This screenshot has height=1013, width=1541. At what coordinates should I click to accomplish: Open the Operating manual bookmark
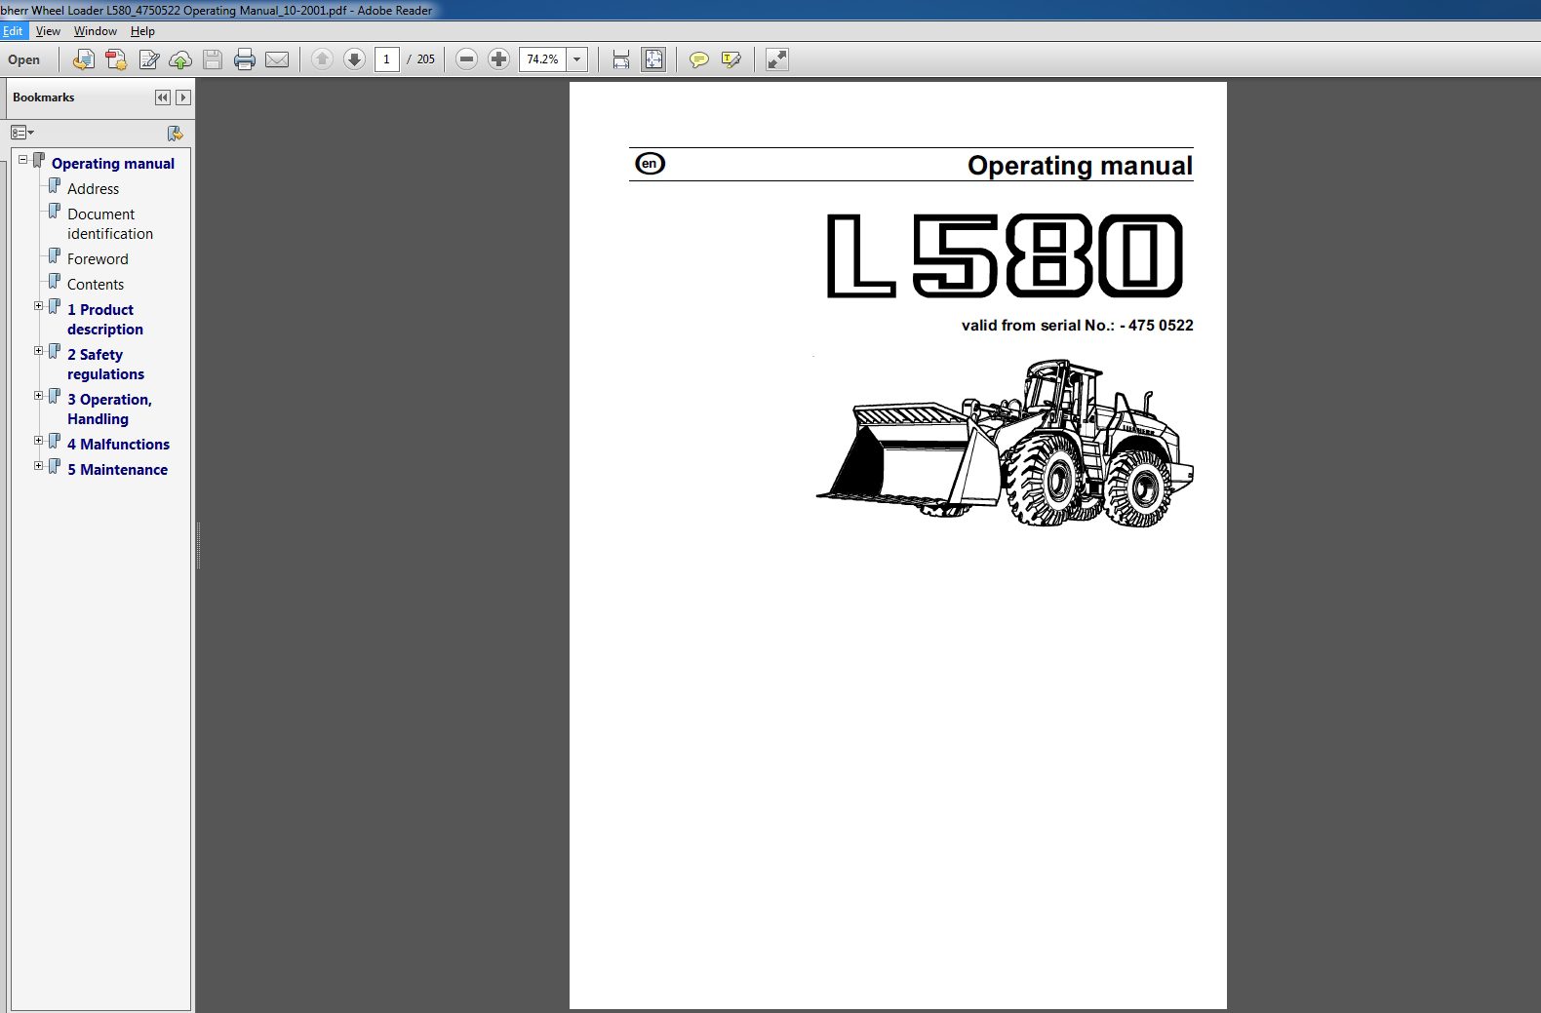113,164
